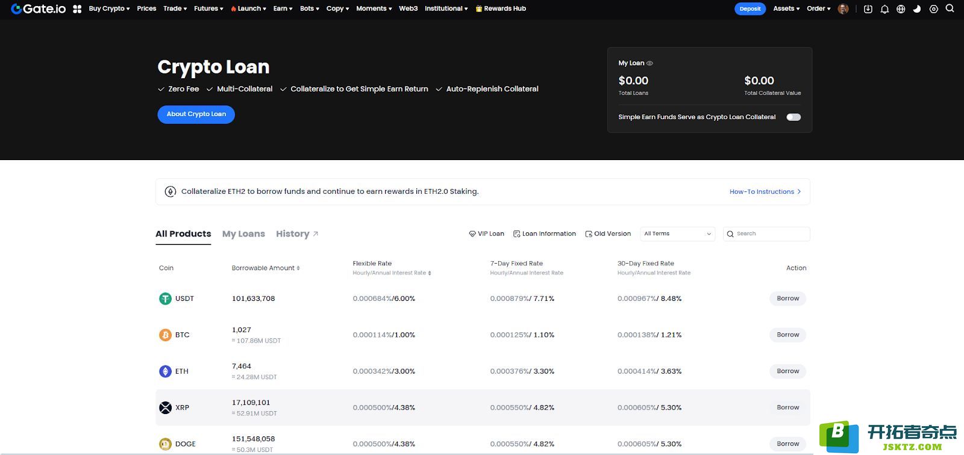
Task: Click Borrow for BTC
Action: pos(787,335)
